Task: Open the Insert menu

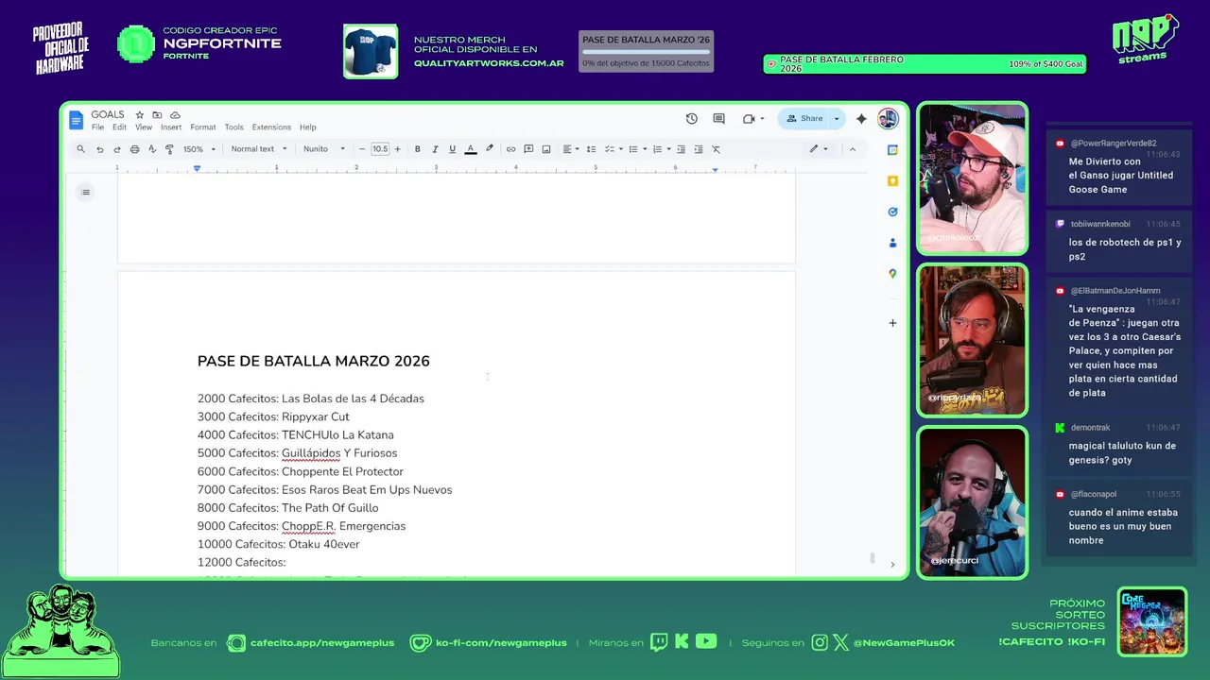Action: coord(171,127)
